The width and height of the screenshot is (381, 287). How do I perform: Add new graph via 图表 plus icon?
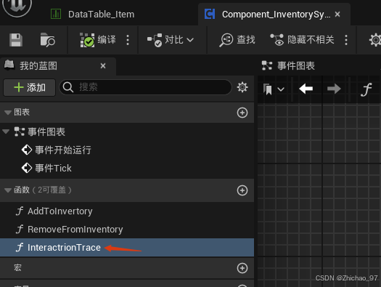pyautogui.click(x=242, y=113)
